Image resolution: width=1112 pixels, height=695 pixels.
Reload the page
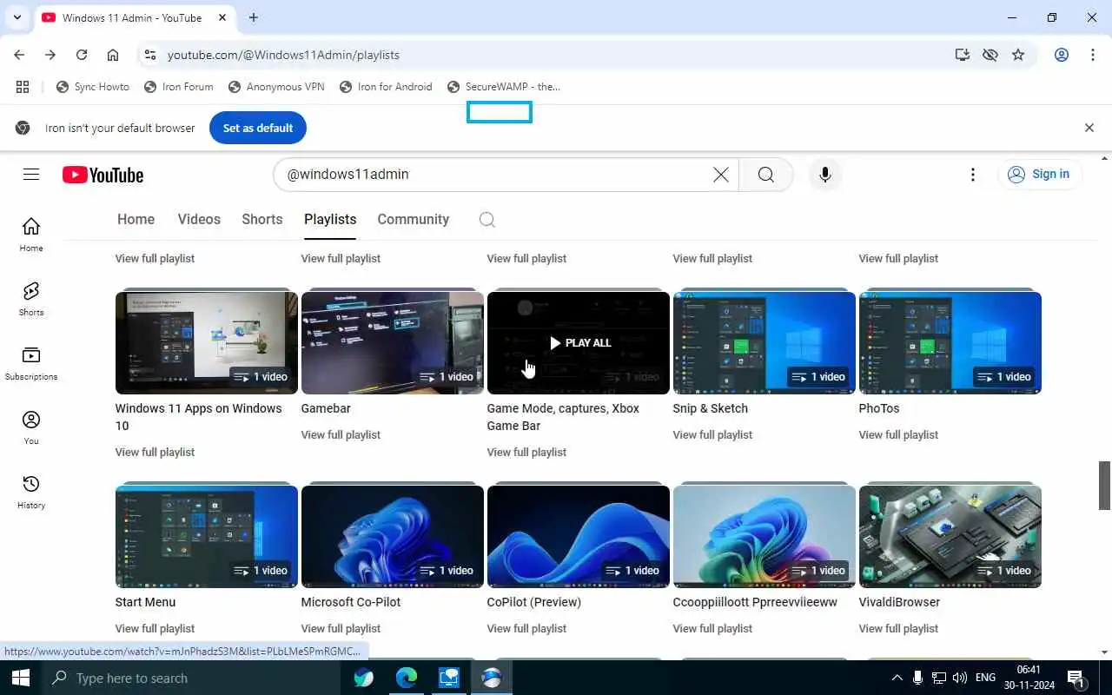pos(82,55)
